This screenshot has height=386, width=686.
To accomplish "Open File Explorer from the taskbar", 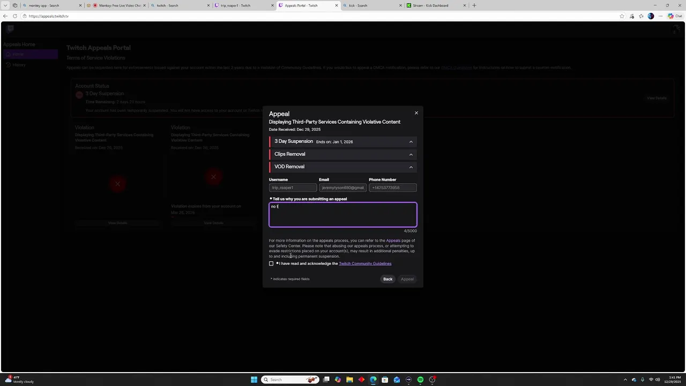I will pyautogui.click(x=349, y=380).
